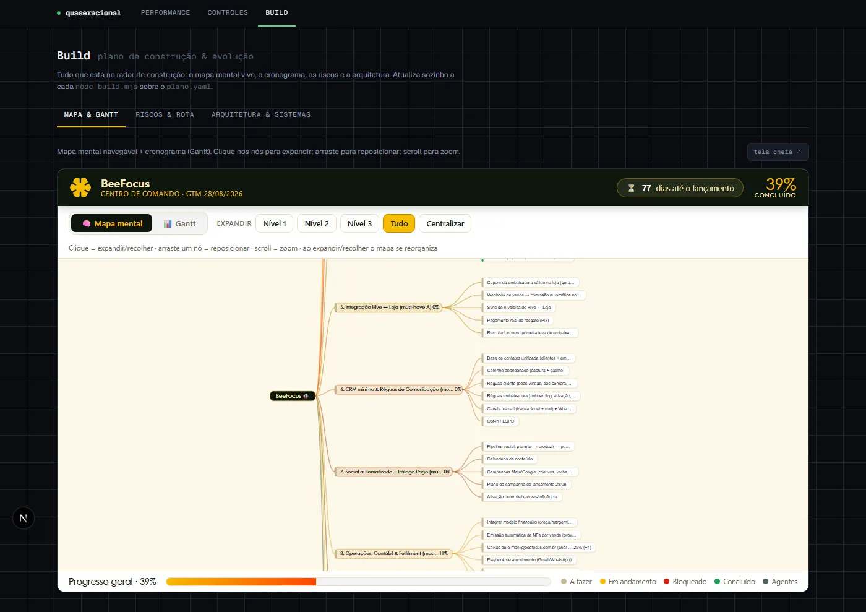Click the Agentes legend dot
The width and height of the screenshot is (866, 612).
point(765,582)
